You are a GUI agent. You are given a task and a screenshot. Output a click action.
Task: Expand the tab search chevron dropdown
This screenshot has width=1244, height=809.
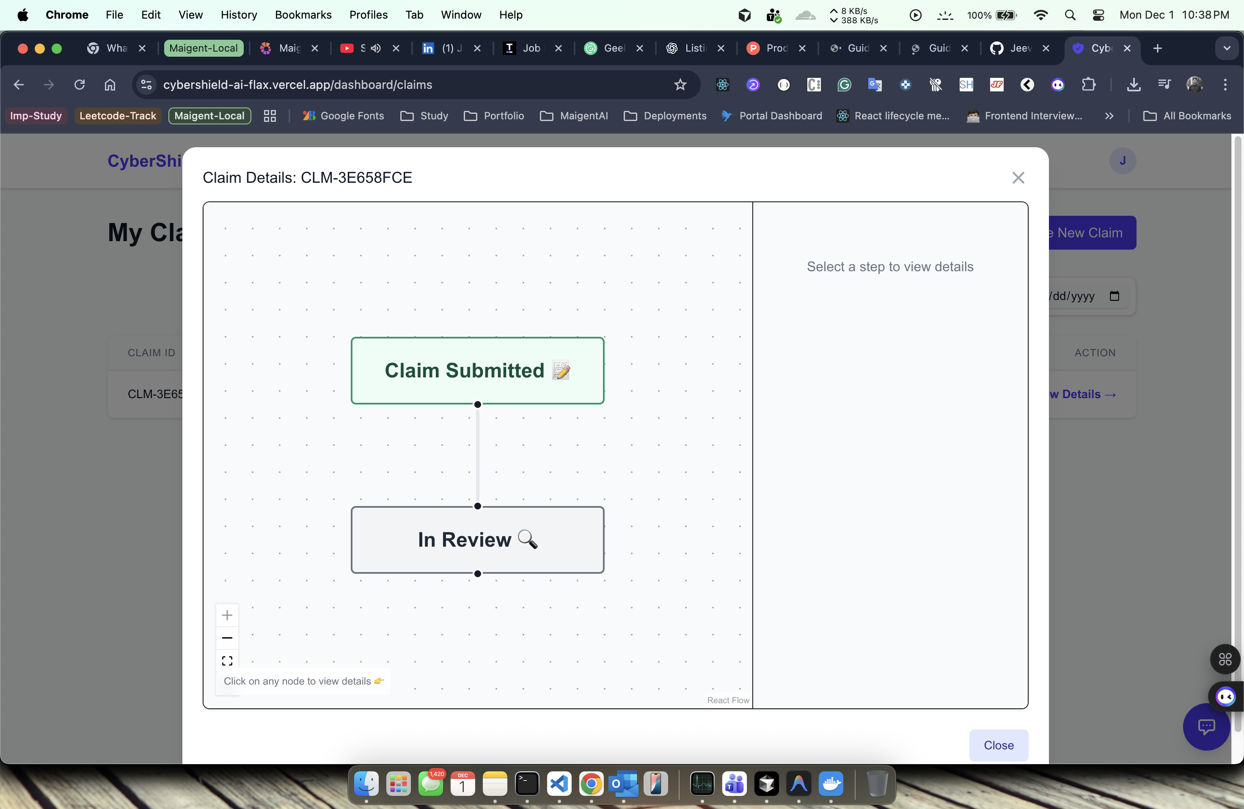(x=1226, y=48)
